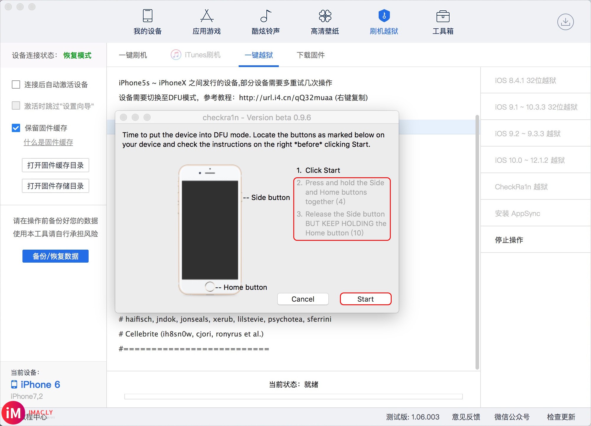This screenshot has width=591, height=426.
Task: Select iOS 8.4.1 32位越狱 option
Action: 535,80
